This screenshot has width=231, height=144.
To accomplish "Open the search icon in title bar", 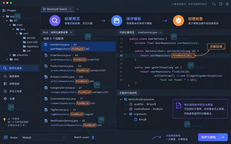I will click(214, 4).
